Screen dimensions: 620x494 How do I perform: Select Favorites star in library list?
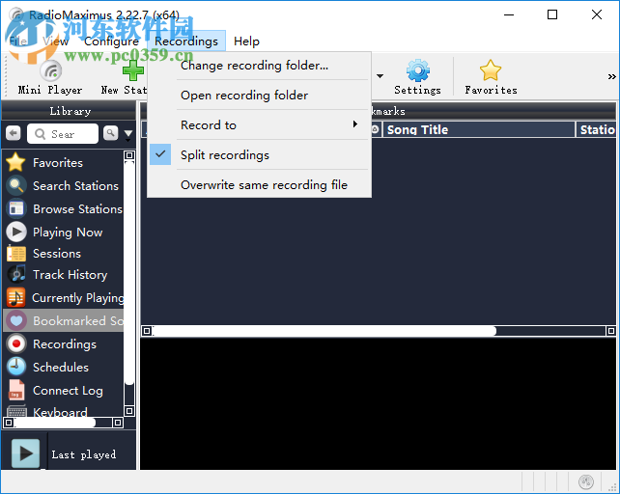tap(15, 162)
